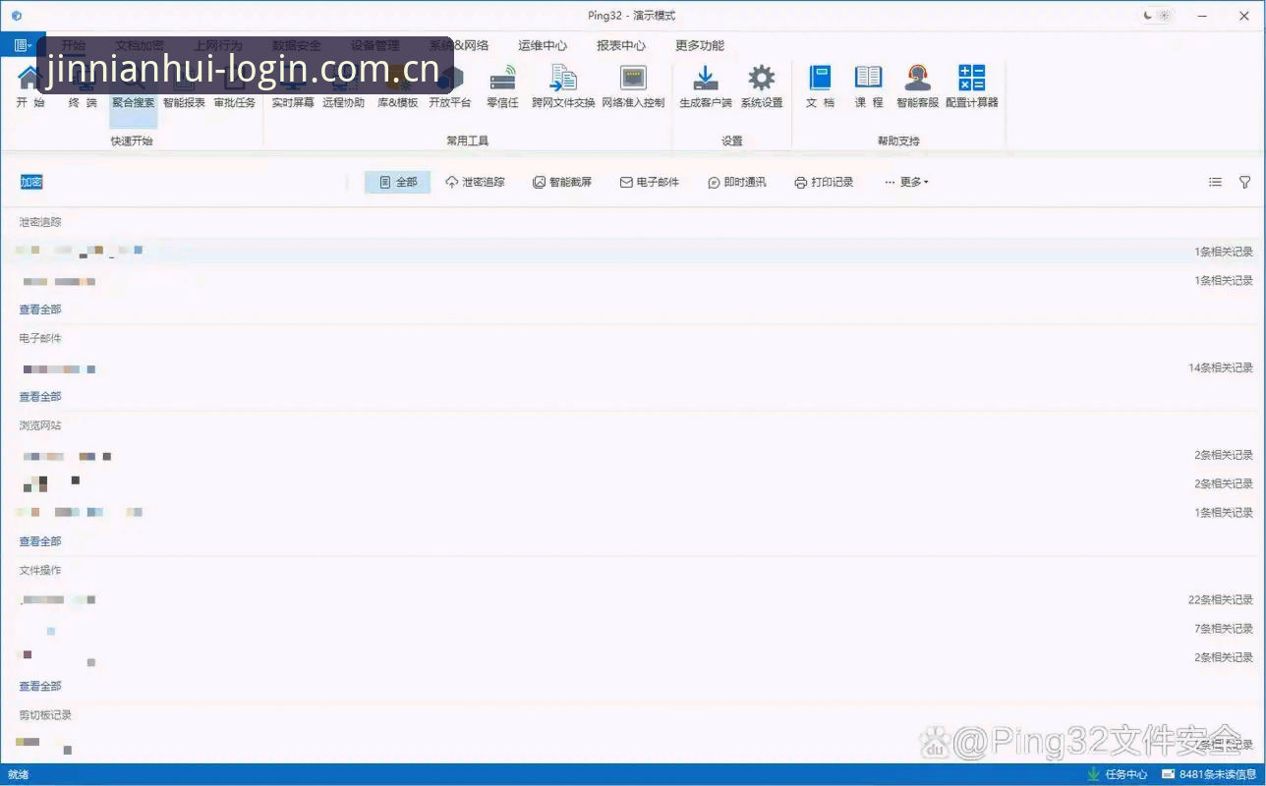Screen dimensions: 1266x786
Task: Select the 泄密追踪 filter tab
Action: coord(475,182)
